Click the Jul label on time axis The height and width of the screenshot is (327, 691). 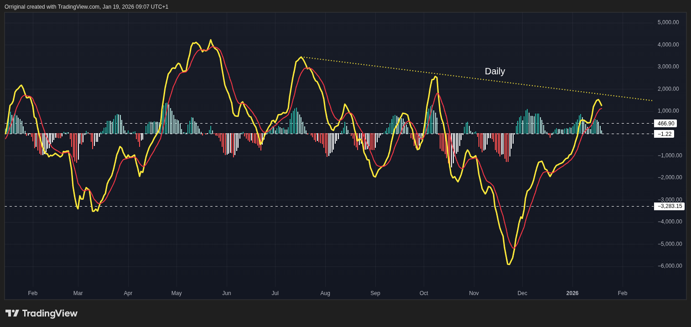click(275, 293)
